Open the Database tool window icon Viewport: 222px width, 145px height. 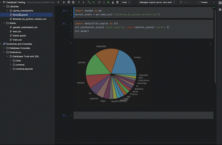click(220, 3)
